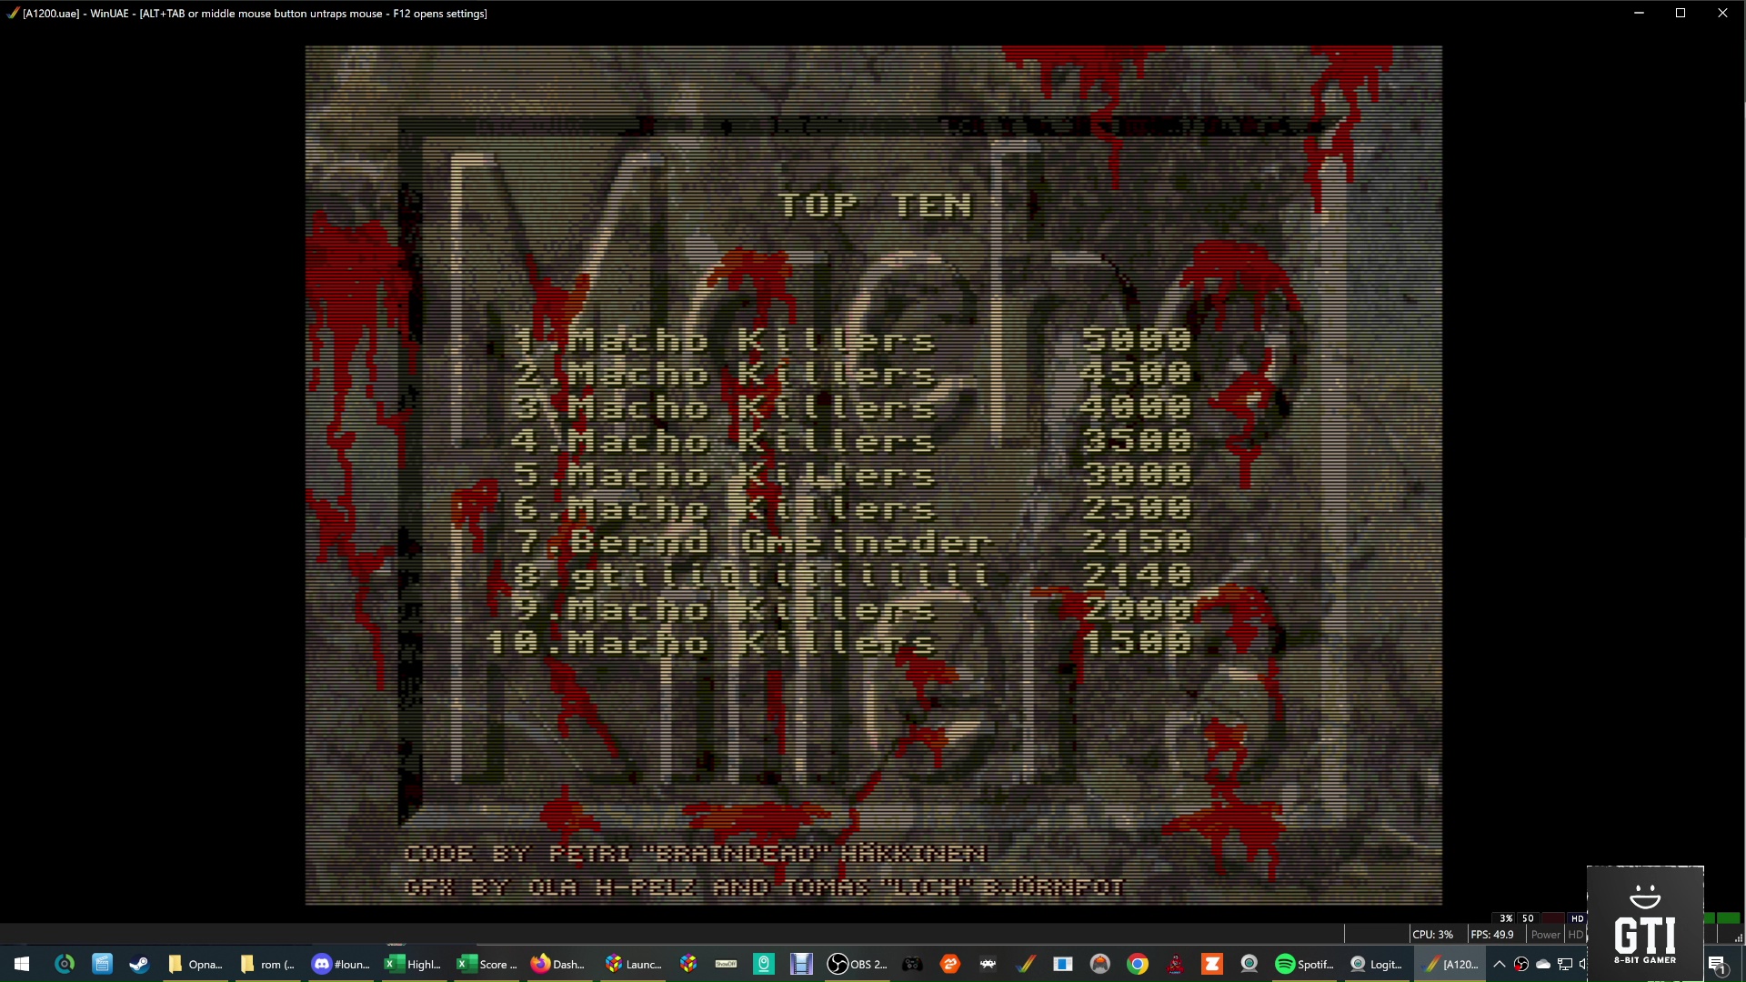Open the OneDrive cloud tray icon

click(1543, 964)
